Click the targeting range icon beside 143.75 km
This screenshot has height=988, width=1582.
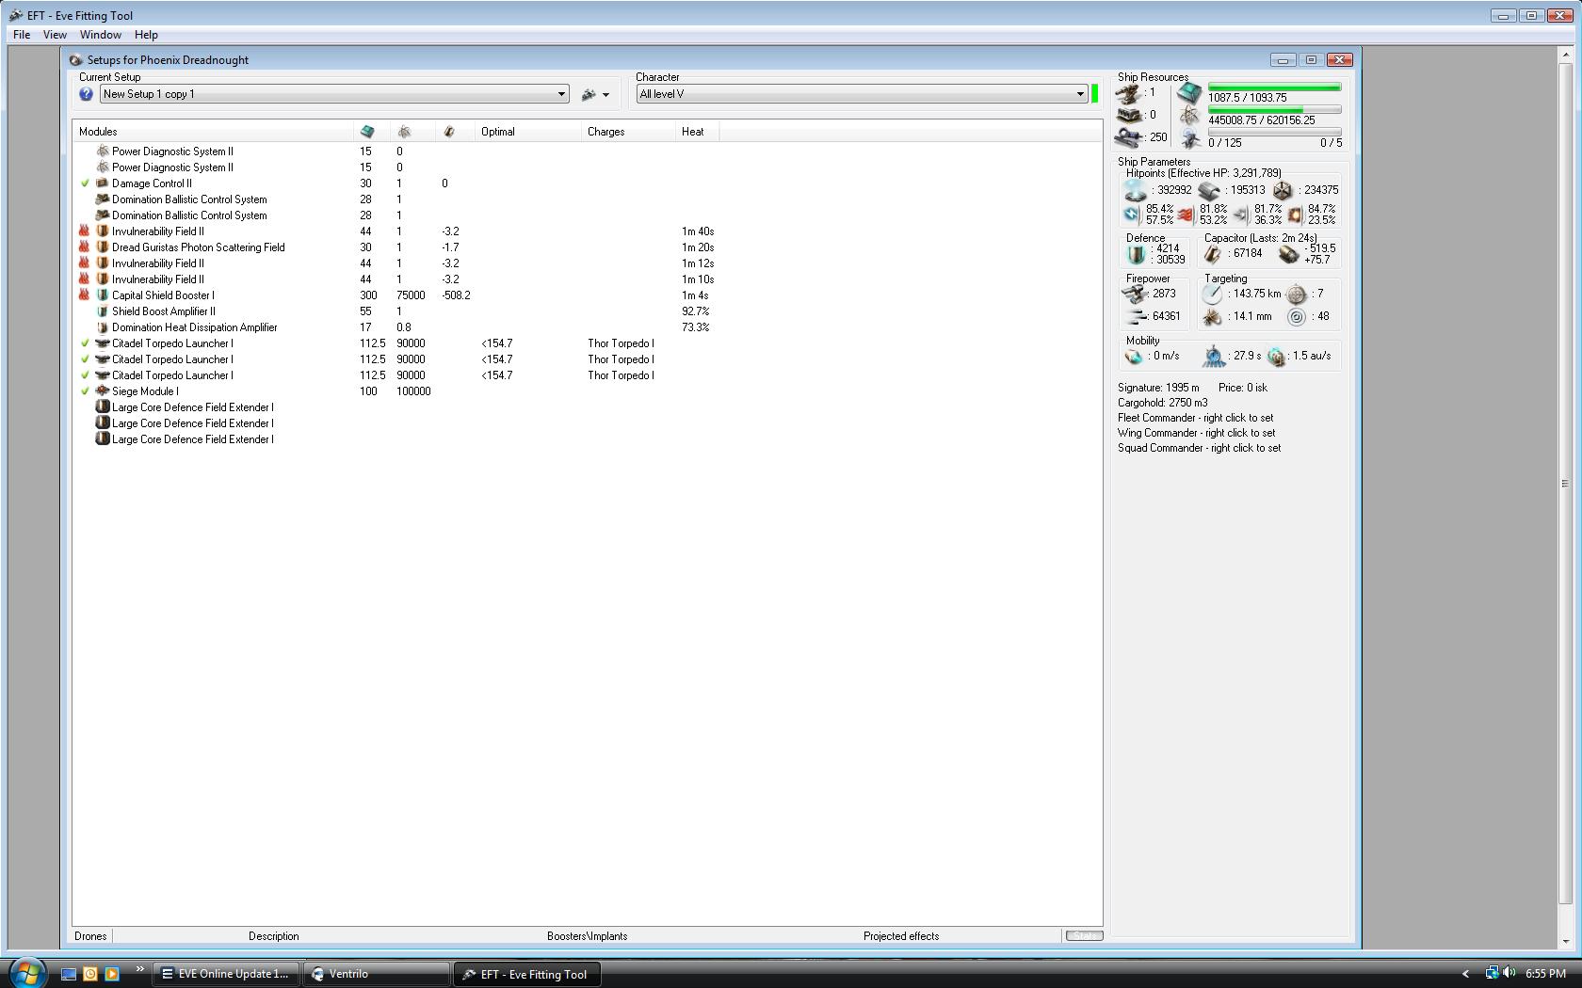(x=1212, y=294)
